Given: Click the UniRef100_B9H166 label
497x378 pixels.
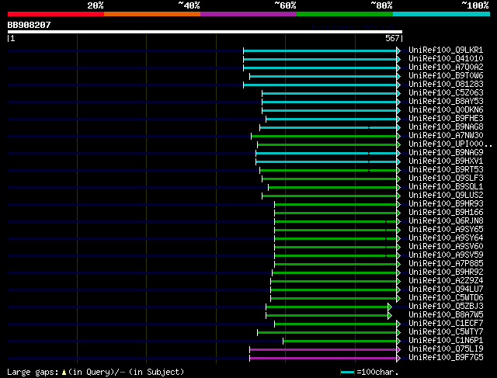Looking at the screenshot, I should coord(446,213).
